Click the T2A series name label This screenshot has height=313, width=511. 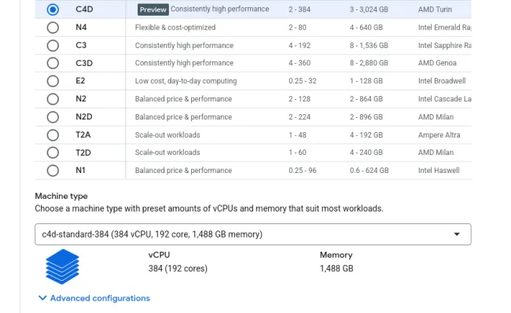click(x=83, y=134)
